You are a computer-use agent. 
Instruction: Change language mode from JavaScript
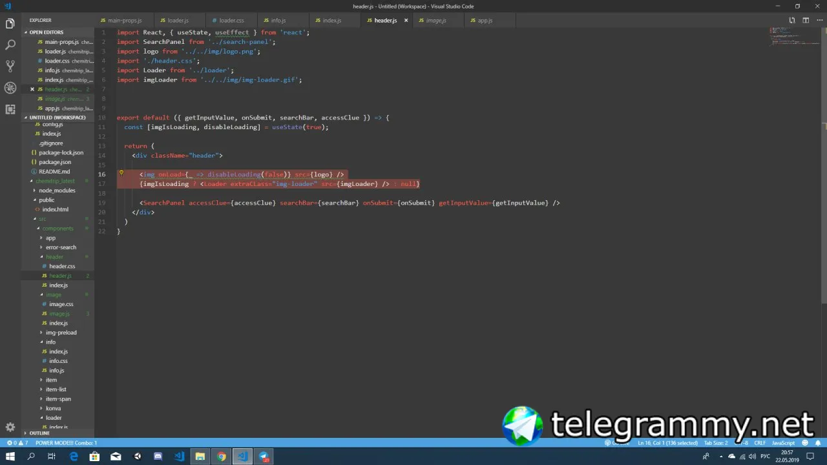click(783, 443)
